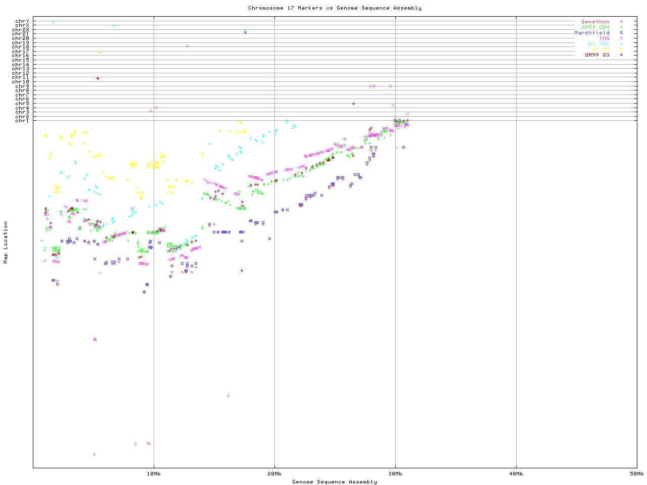
Task: Click the Genethon diamond legend marker
Action: 621,22
